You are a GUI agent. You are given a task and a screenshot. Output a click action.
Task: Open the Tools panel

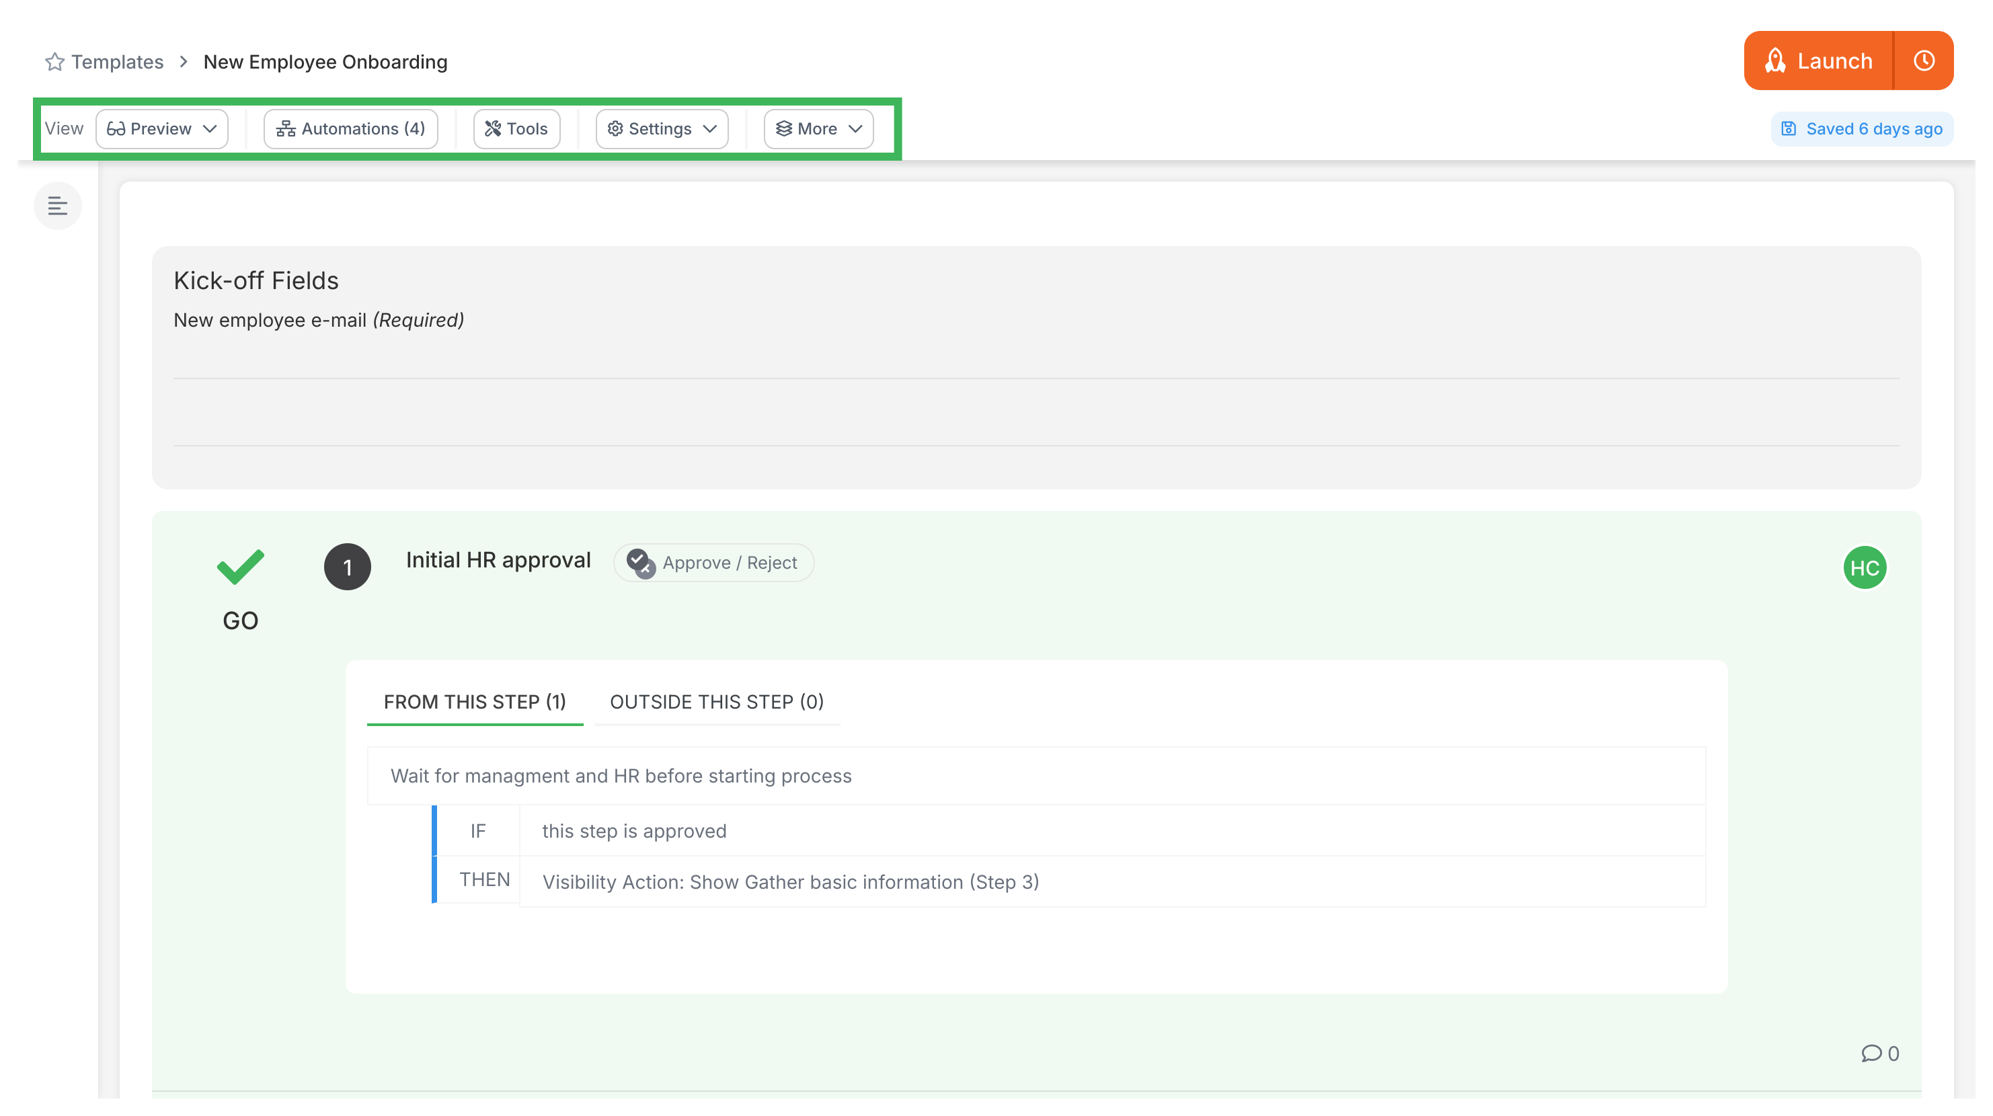(516, 128)
